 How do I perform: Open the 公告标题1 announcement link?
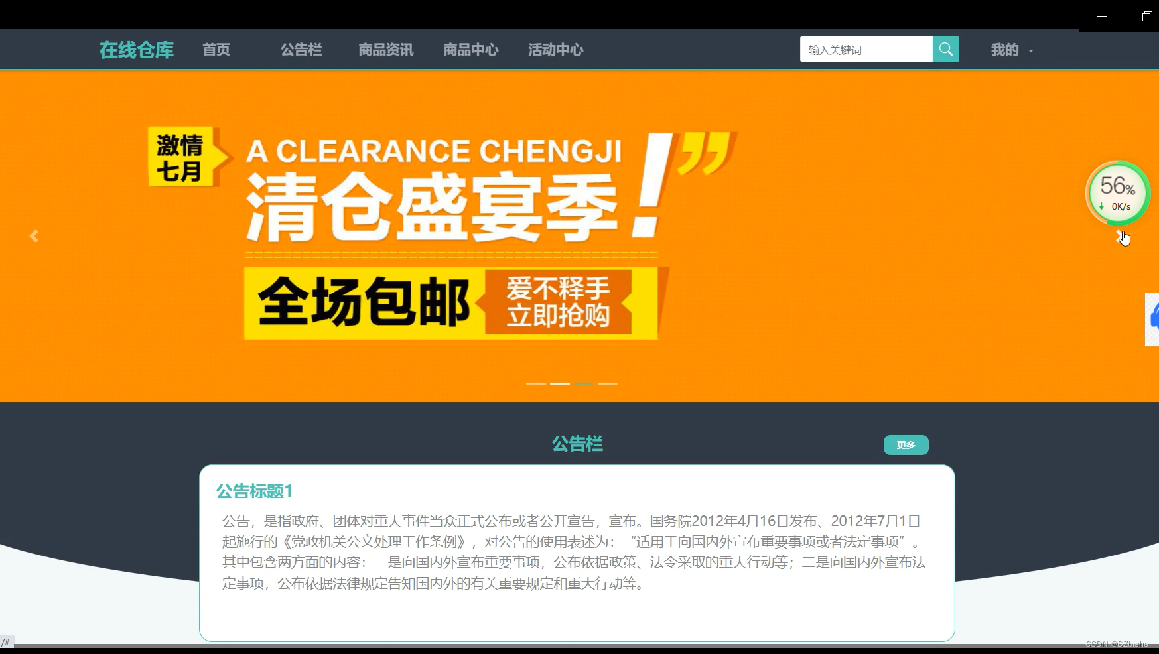254,491
